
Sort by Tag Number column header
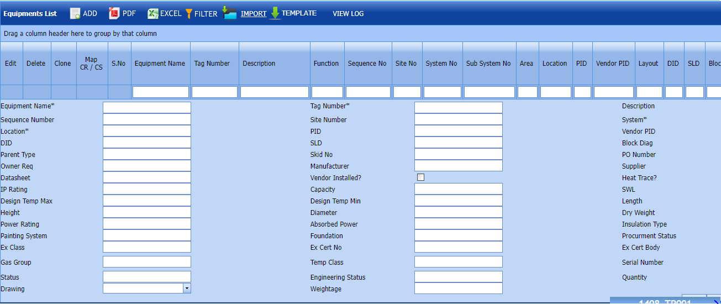point(212,64)
